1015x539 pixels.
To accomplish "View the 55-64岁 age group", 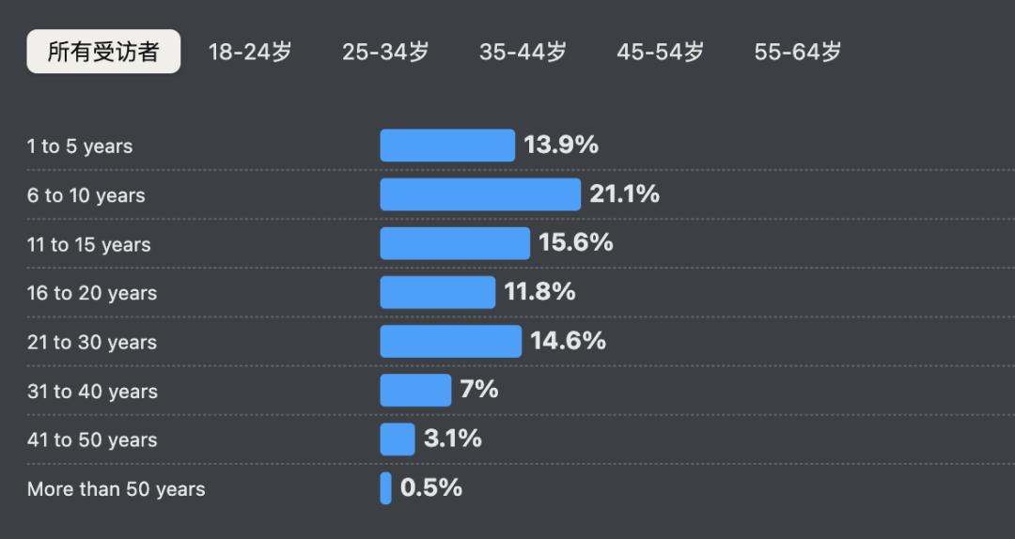I will [x=798, y=52].
